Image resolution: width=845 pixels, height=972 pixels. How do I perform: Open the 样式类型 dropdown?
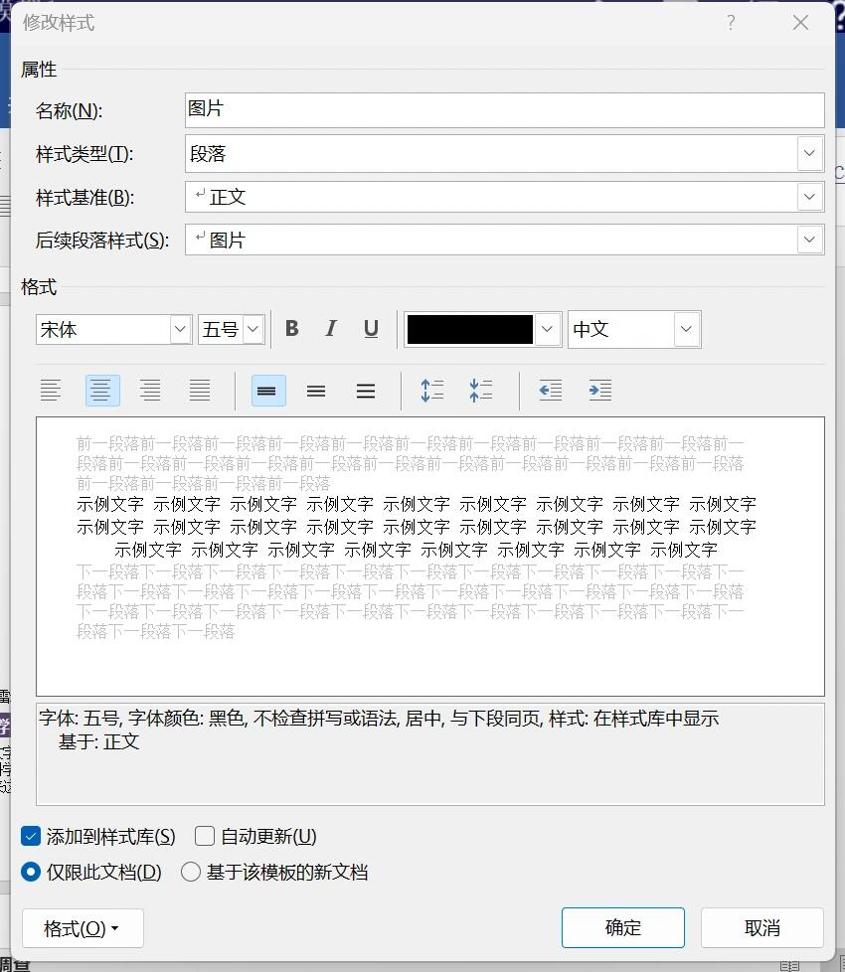809,153
